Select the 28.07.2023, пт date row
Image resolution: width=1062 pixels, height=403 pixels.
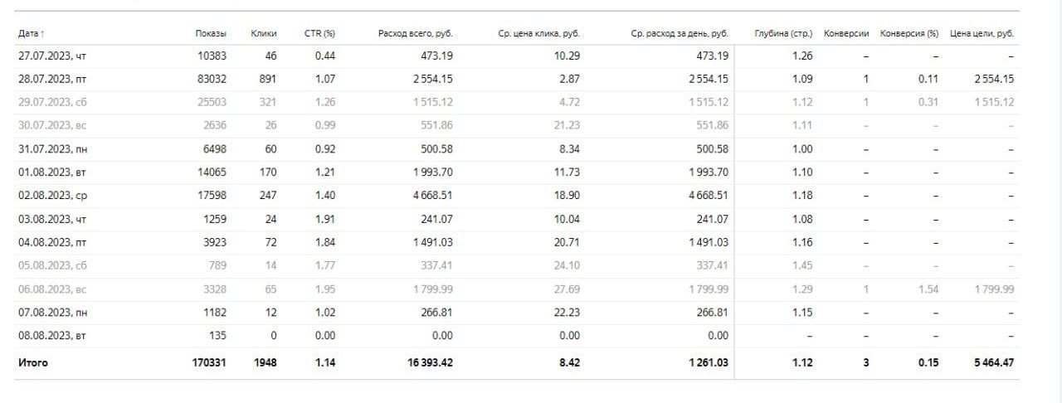[516, 79]
